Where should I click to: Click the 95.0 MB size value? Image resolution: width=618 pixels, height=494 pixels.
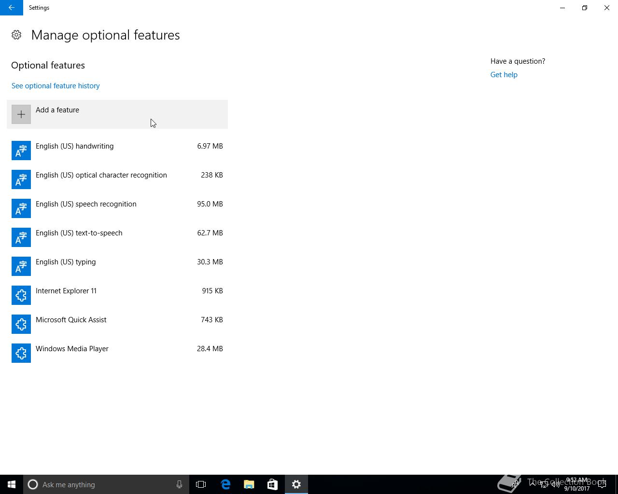pyautogui.click(x=210, y=204)
